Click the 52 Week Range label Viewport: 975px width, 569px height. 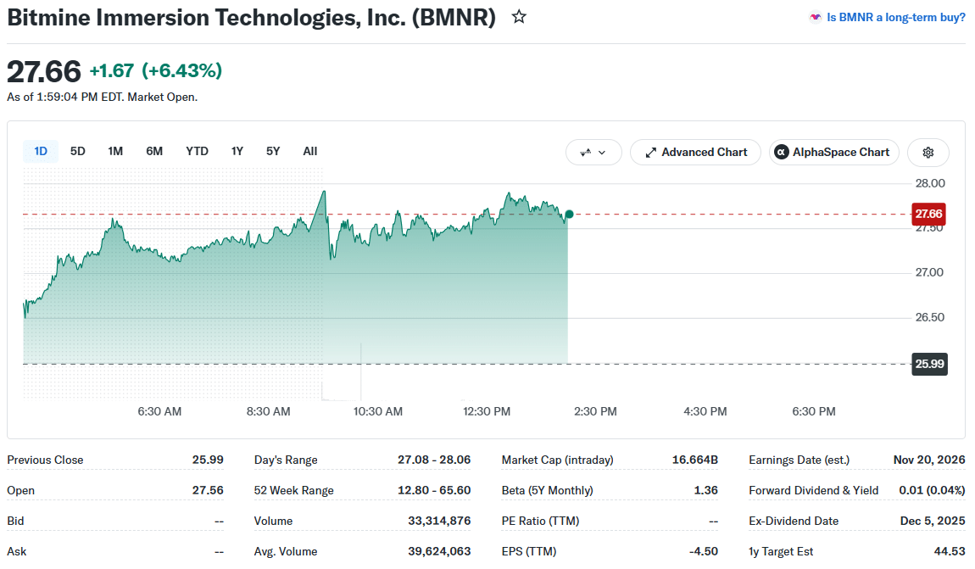293,490
